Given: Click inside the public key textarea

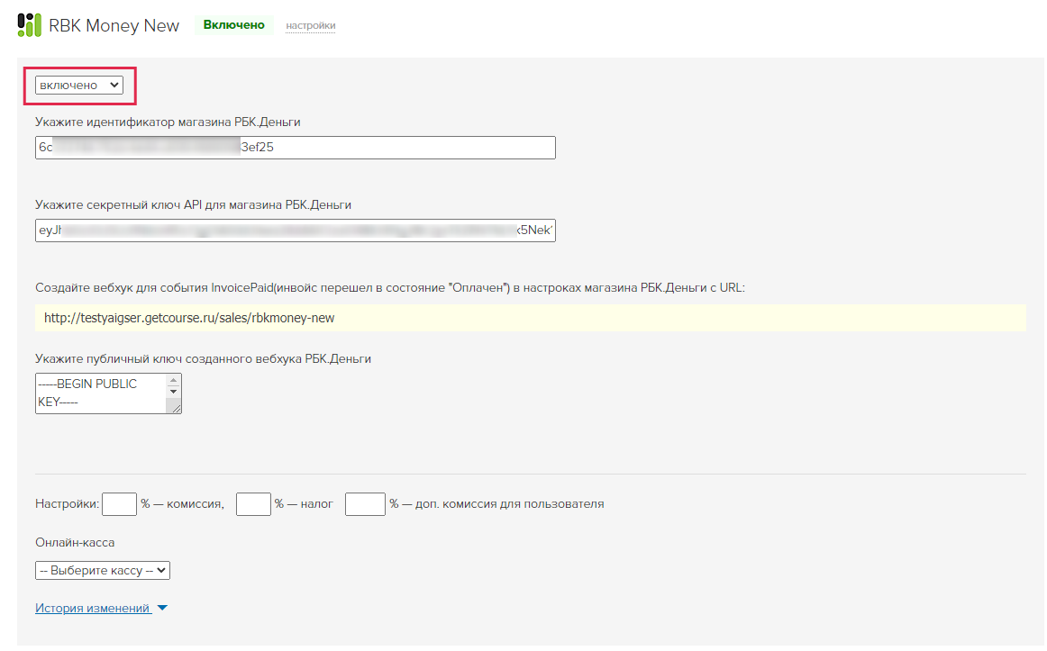Looking at the screenshot, I should 101,393.
